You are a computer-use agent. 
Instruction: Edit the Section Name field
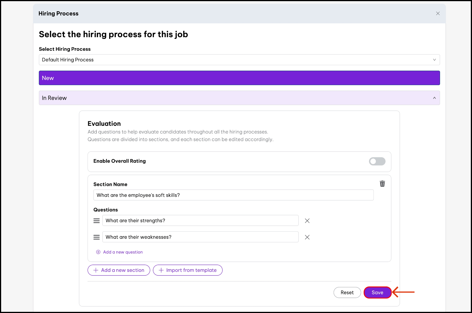233,195
